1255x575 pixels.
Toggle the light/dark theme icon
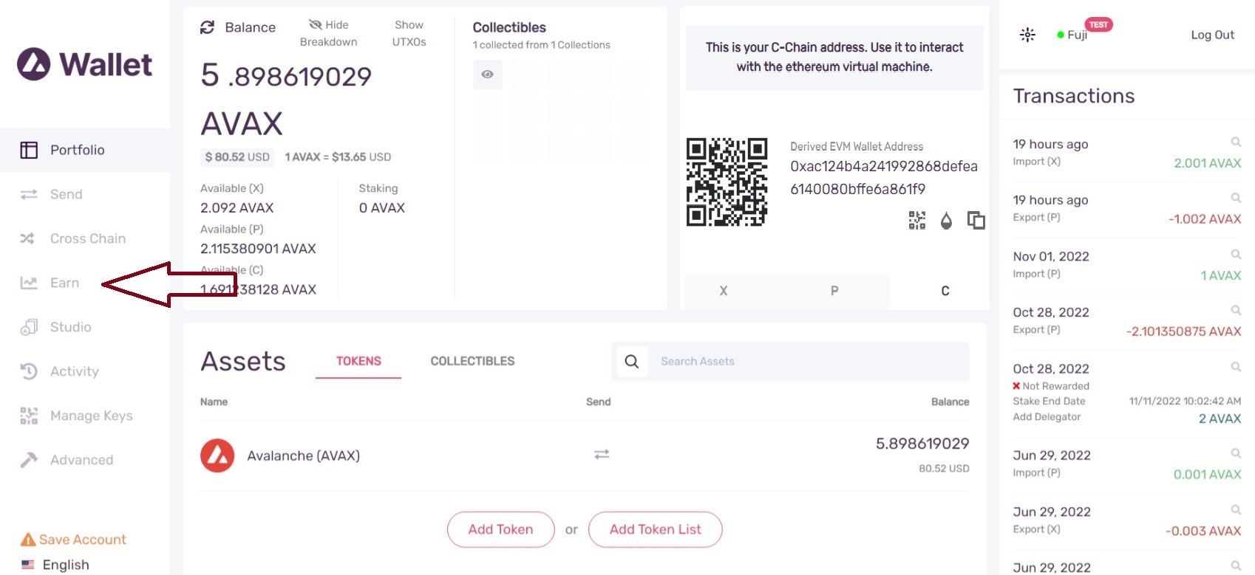click(x=1027, y=35)
